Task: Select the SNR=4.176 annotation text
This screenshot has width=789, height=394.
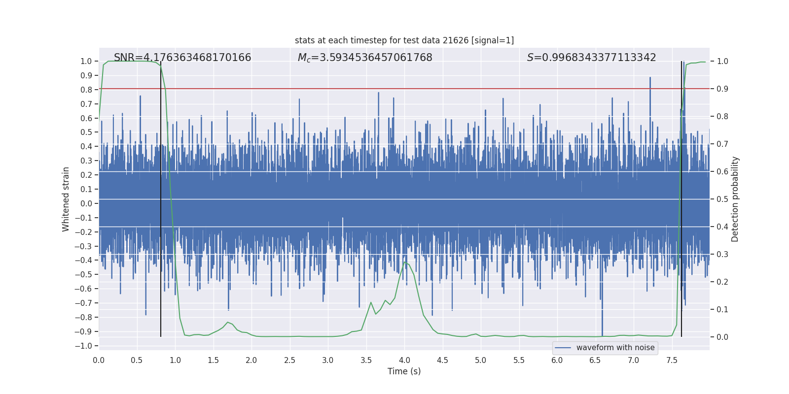Action: pos(182,58)
